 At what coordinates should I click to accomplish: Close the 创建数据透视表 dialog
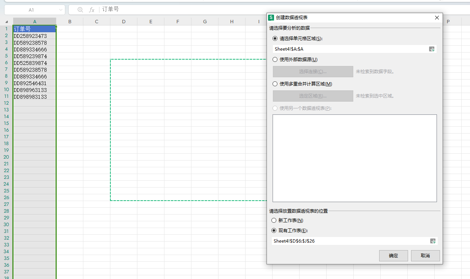coord(437,18)
